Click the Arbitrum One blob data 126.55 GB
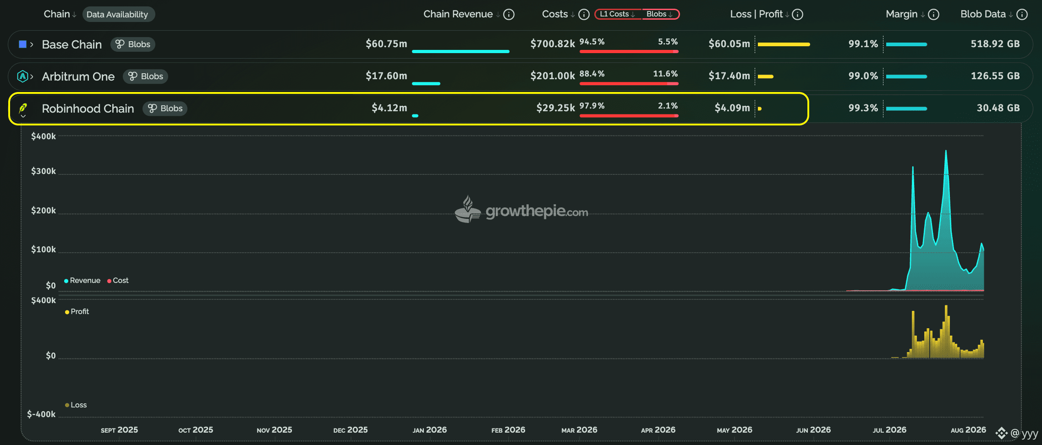This screenshot has width=1042, height=445. pyautogui.click(x=995, y=76)
